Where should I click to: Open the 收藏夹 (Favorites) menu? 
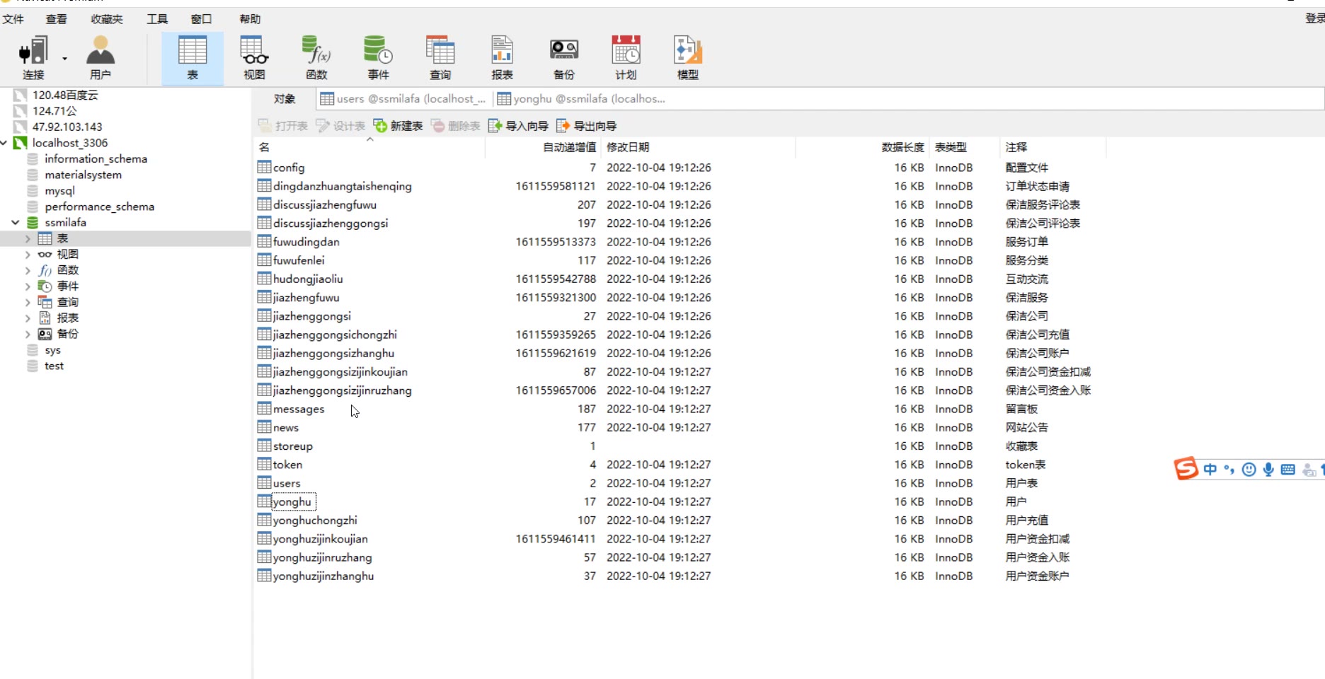tap(107, 19)
